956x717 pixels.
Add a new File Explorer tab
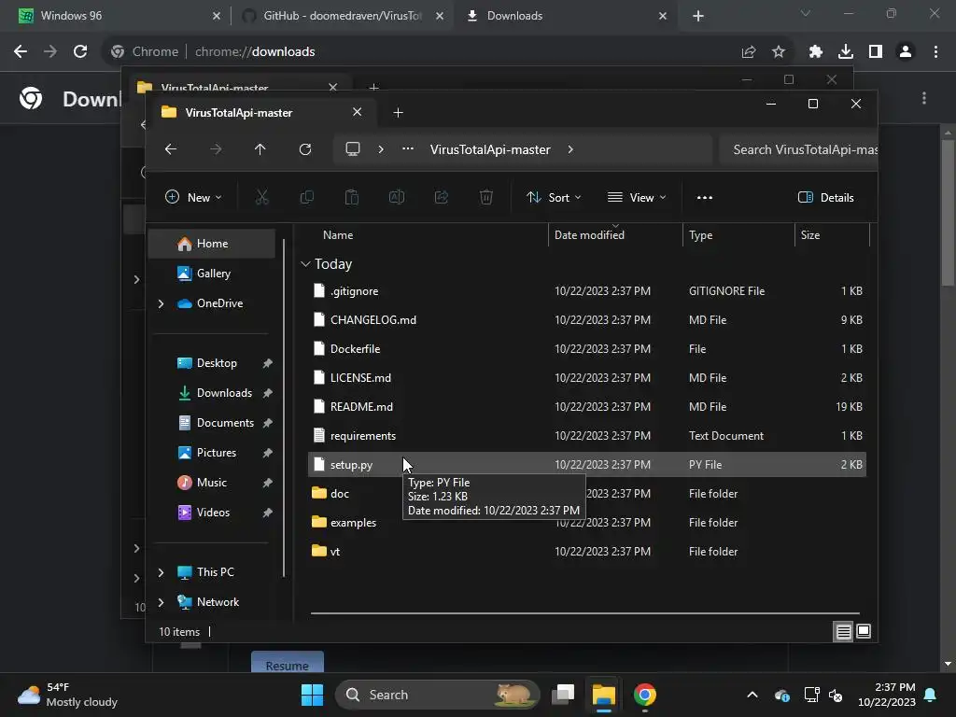[x=398, y=113]
